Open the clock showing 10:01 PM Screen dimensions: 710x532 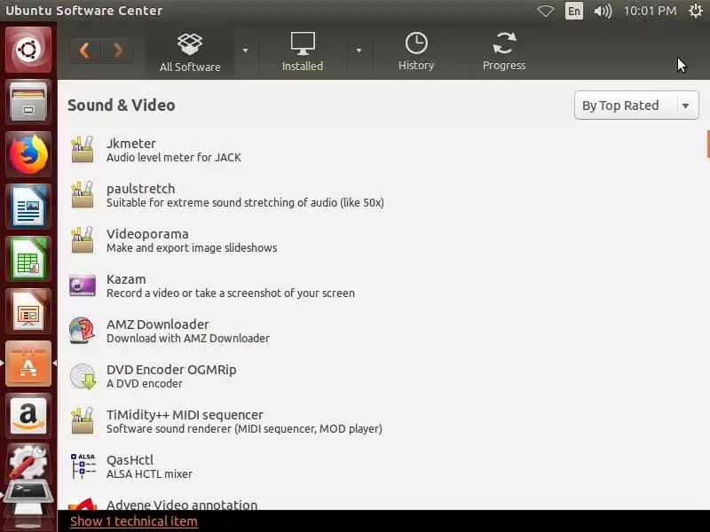pos(650,11)
